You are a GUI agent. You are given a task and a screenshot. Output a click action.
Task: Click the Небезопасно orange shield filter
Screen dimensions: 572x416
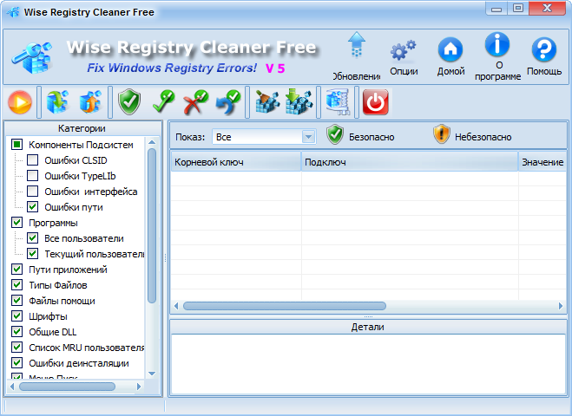(472, 135)
